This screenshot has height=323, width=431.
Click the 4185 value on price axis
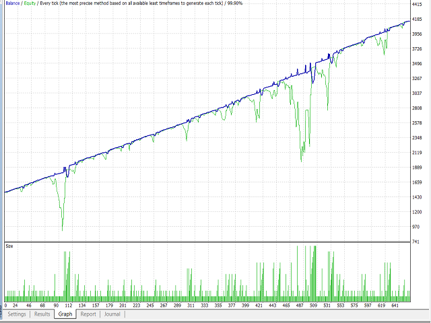coord(417,20)
